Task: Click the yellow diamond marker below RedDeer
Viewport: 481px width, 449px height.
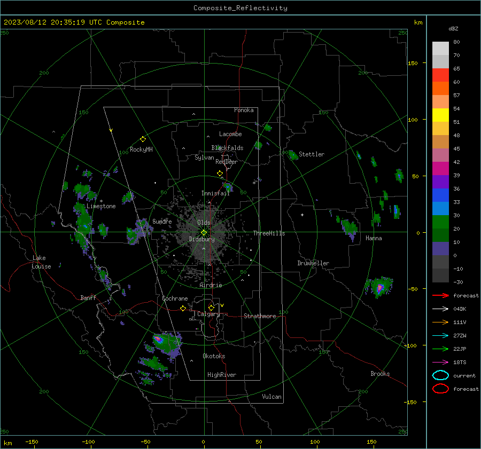Action: click(x=220, y=174)
